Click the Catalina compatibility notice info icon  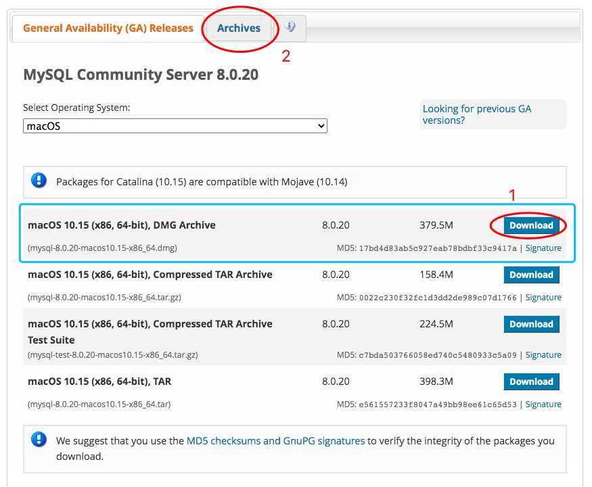click(39, 181)
